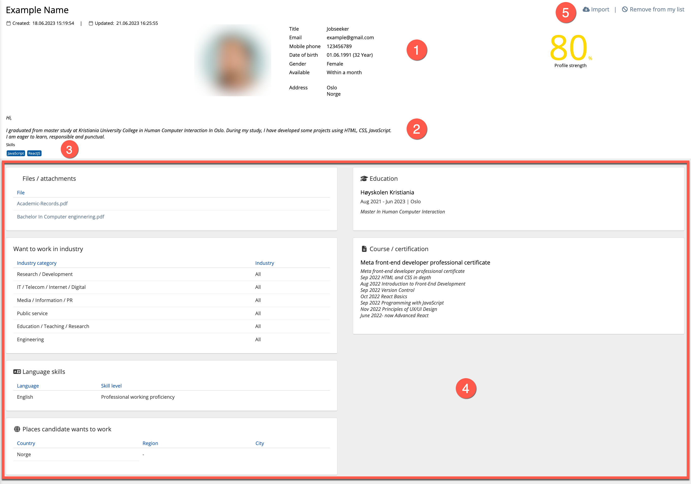Open Bachelor In Computer enginnering.pdf

[x=61, y=217]
